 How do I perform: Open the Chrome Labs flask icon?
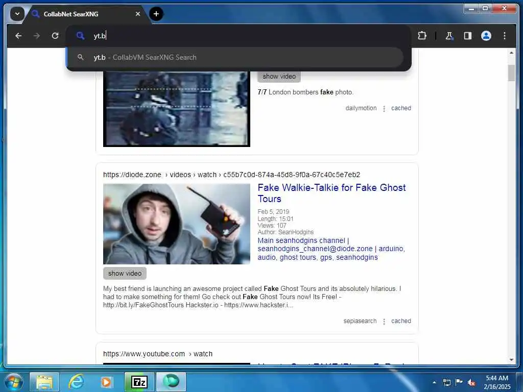pyautogui.click(x=449, y=36)
